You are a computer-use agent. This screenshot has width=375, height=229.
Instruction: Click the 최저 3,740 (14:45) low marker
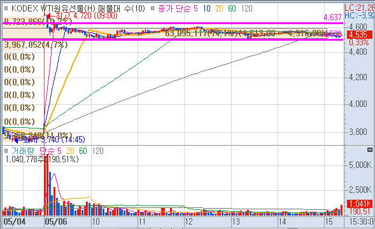(x=55, y=139)
